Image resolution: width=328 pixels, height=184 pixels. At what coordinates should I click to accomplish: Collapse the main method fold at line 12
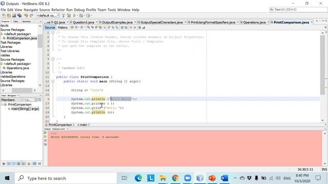[x=53, y=81]
